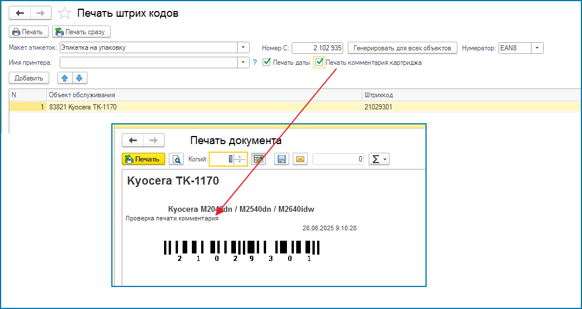Click the Макет этикеток field

[148, 48]
